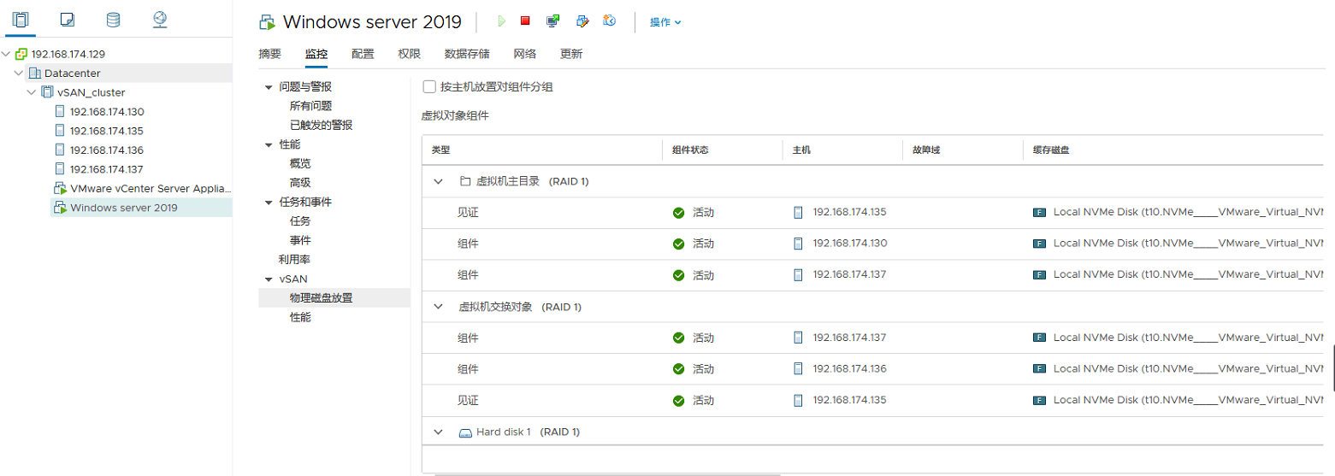This screenshot has height=476, width=1335.
Task: Click the horizontal scrollbar below the table
Action: click(607, 474)
